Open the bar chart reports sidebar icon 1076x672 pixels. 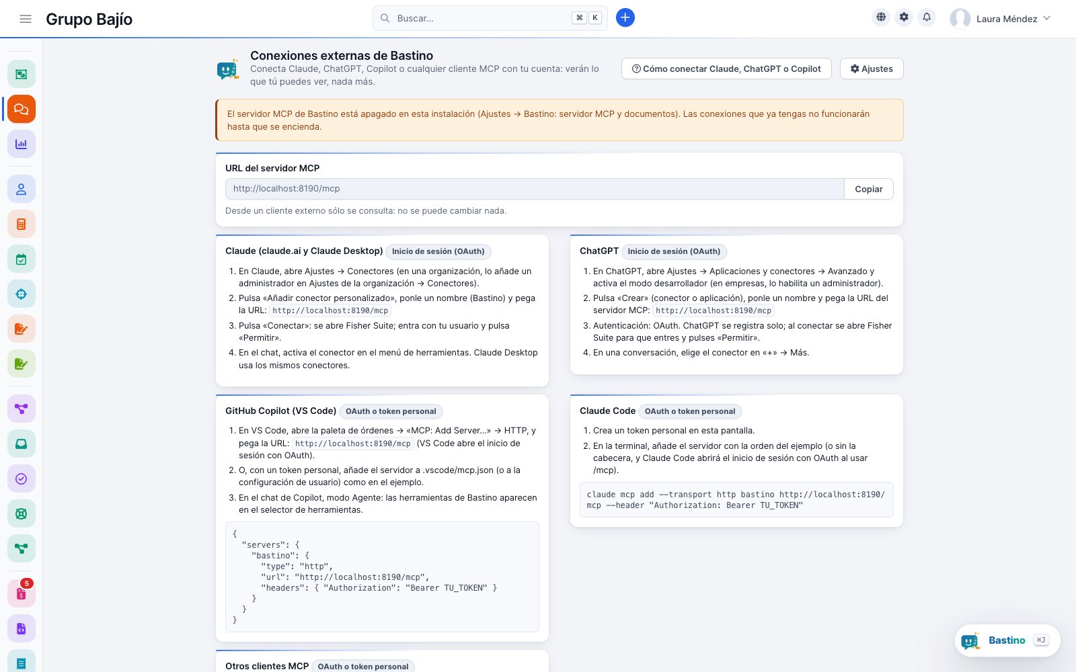tap(22, 144)
